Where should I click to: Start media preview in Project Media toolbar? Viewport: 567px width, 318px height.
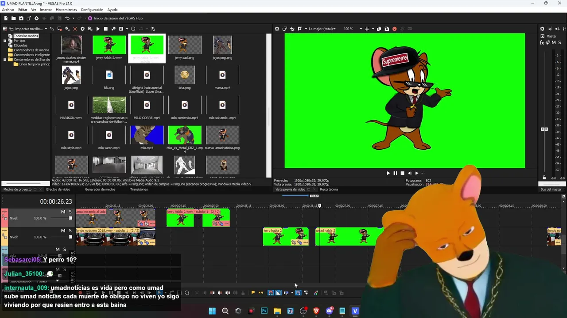98,29
